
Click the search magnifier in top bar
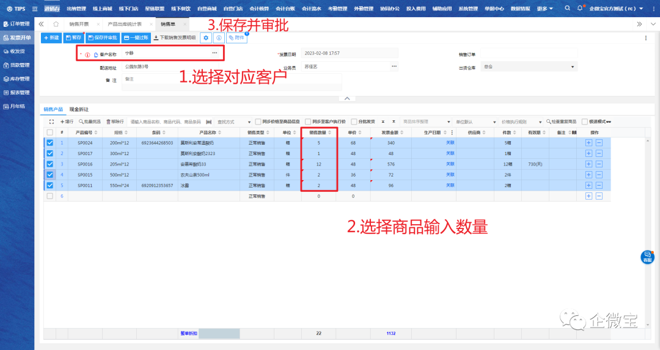566,9
